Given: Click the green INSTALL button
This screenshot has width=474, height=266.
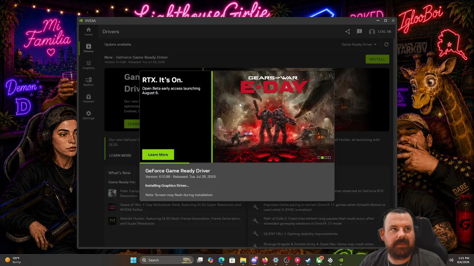Looking at the screenshot, I should tap(377, 59).
